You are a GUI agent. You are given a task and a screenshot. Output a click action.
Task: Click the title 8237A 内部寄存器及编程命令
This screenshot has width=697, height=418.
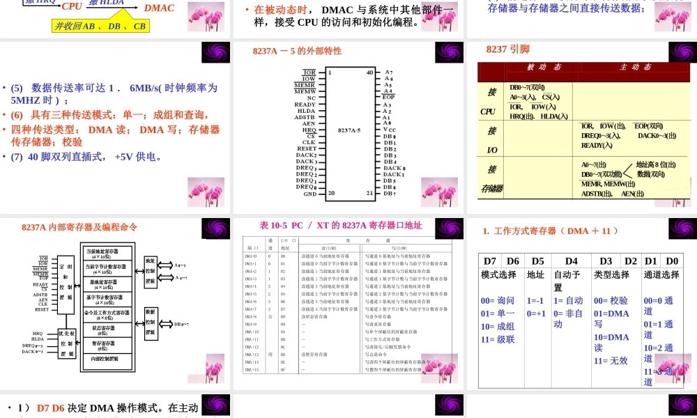click(80, 226)
